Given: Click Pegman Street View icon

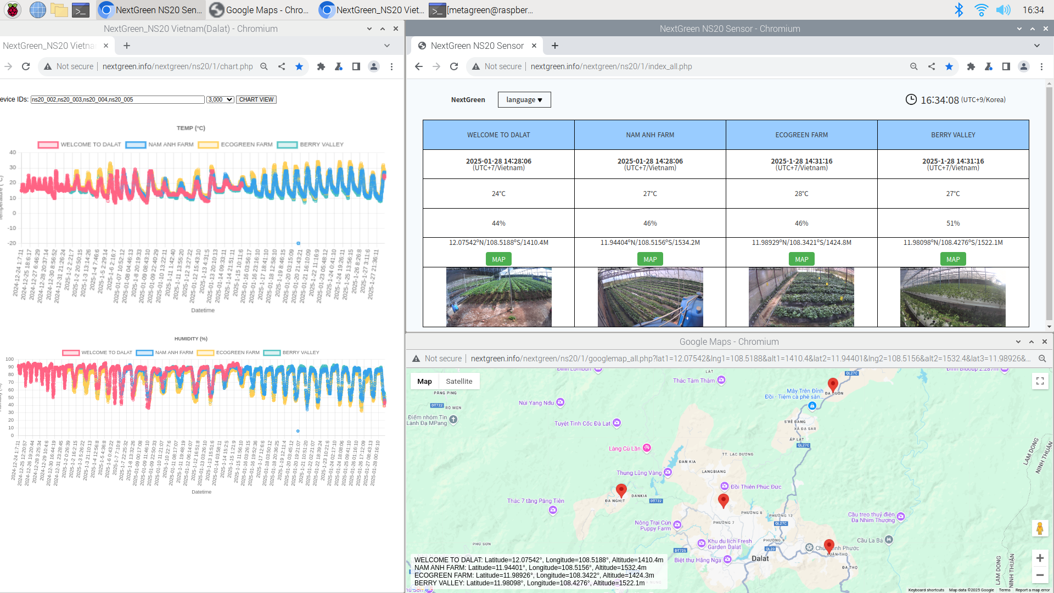Looking at the screenshot, I should [x=1040, y=528].
